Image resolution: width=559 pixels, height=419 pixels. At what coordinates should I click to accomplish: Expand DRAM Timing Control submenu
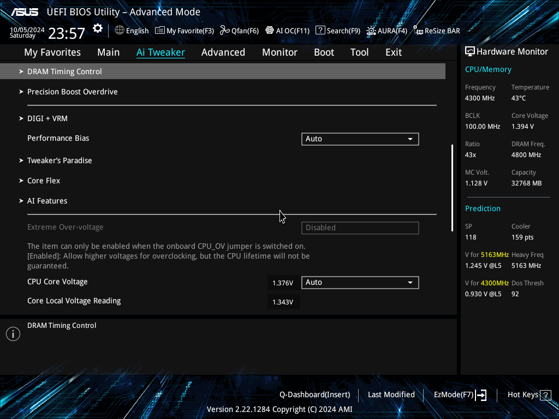(x=223, y=71)
